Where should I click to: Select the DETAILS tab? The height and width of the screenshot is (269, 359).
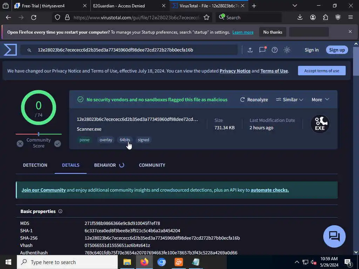point(71,165)
